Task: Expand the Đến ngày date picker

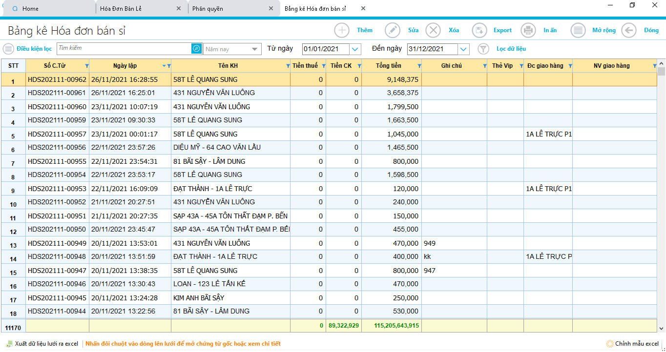Action: pos(463,49)
